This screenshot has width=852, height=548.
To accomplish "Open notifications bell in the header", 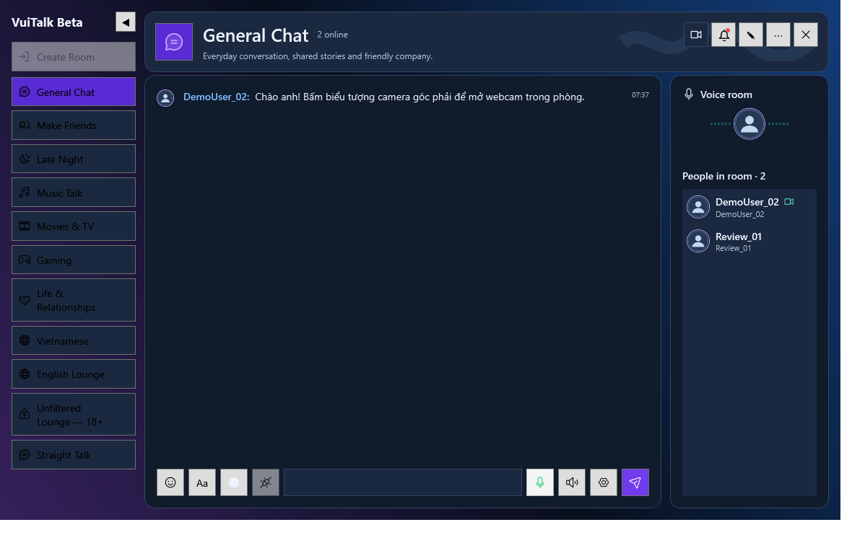I will [x=723, y=35].
